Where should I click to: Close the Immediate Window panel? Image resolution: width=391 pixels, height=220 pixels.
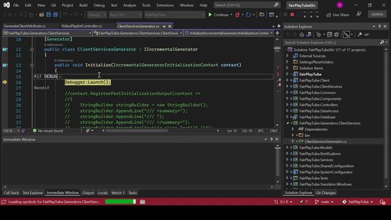pos(277,139)
